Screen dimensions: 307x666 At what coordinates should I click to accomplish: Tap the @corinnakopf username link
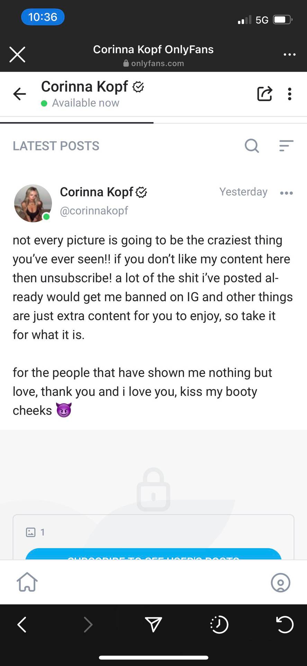click(x=94, y=211)
